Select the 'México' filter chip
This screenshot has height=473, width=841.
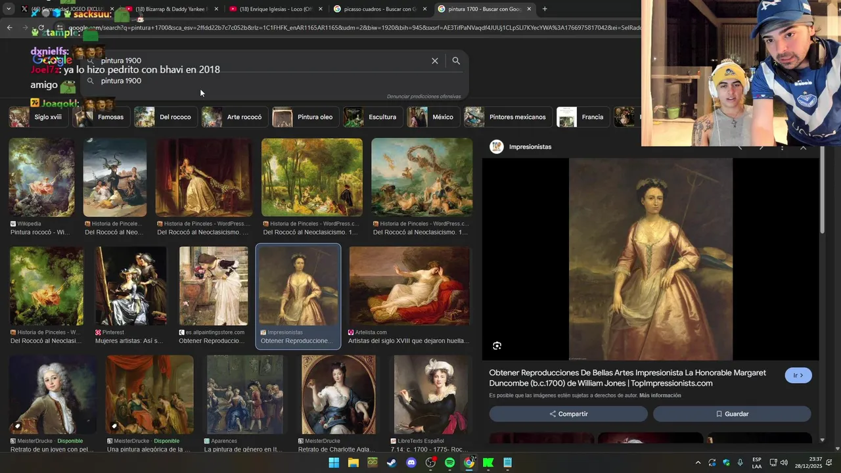pos(433,117)
